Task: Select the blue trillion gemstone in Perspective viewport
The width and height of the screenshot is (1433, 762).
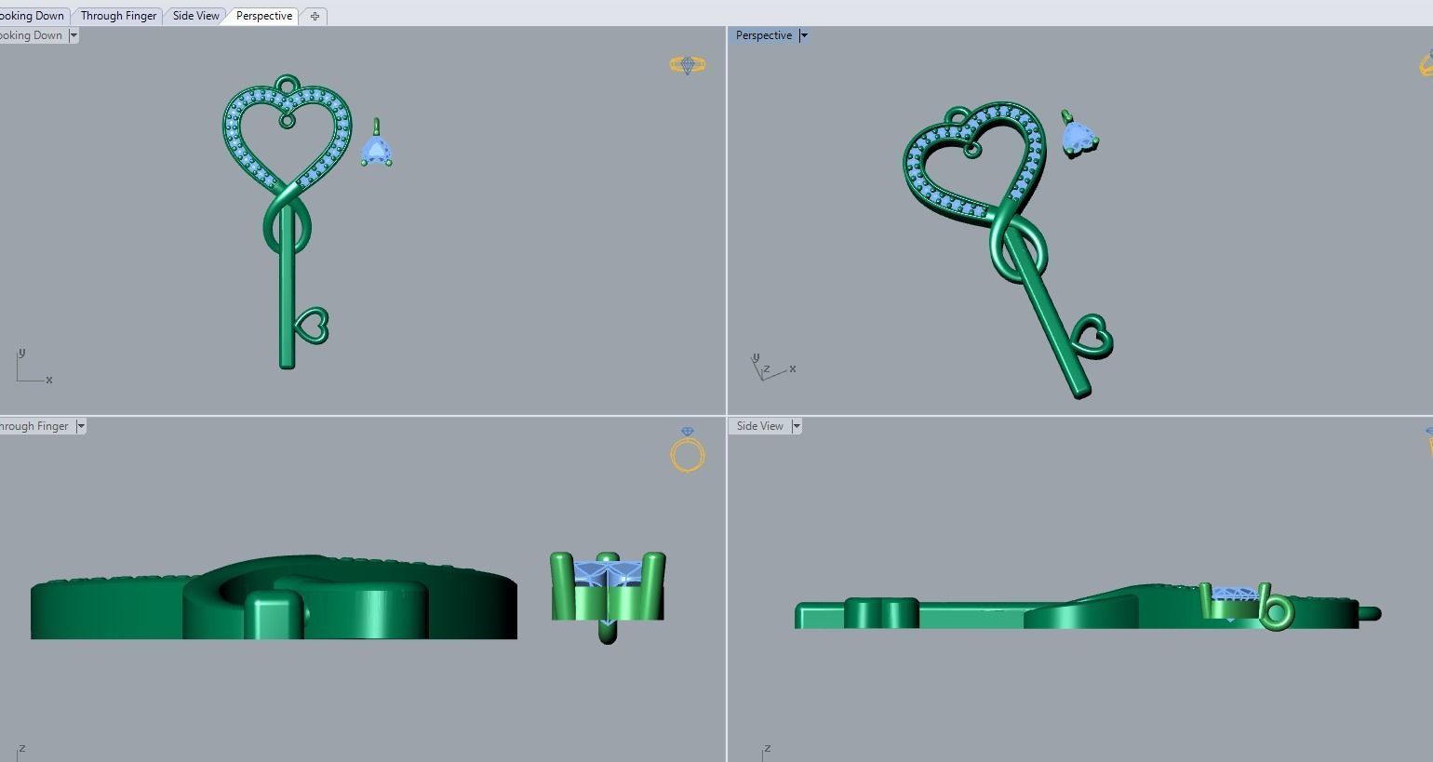Action: coord(1078,138)
